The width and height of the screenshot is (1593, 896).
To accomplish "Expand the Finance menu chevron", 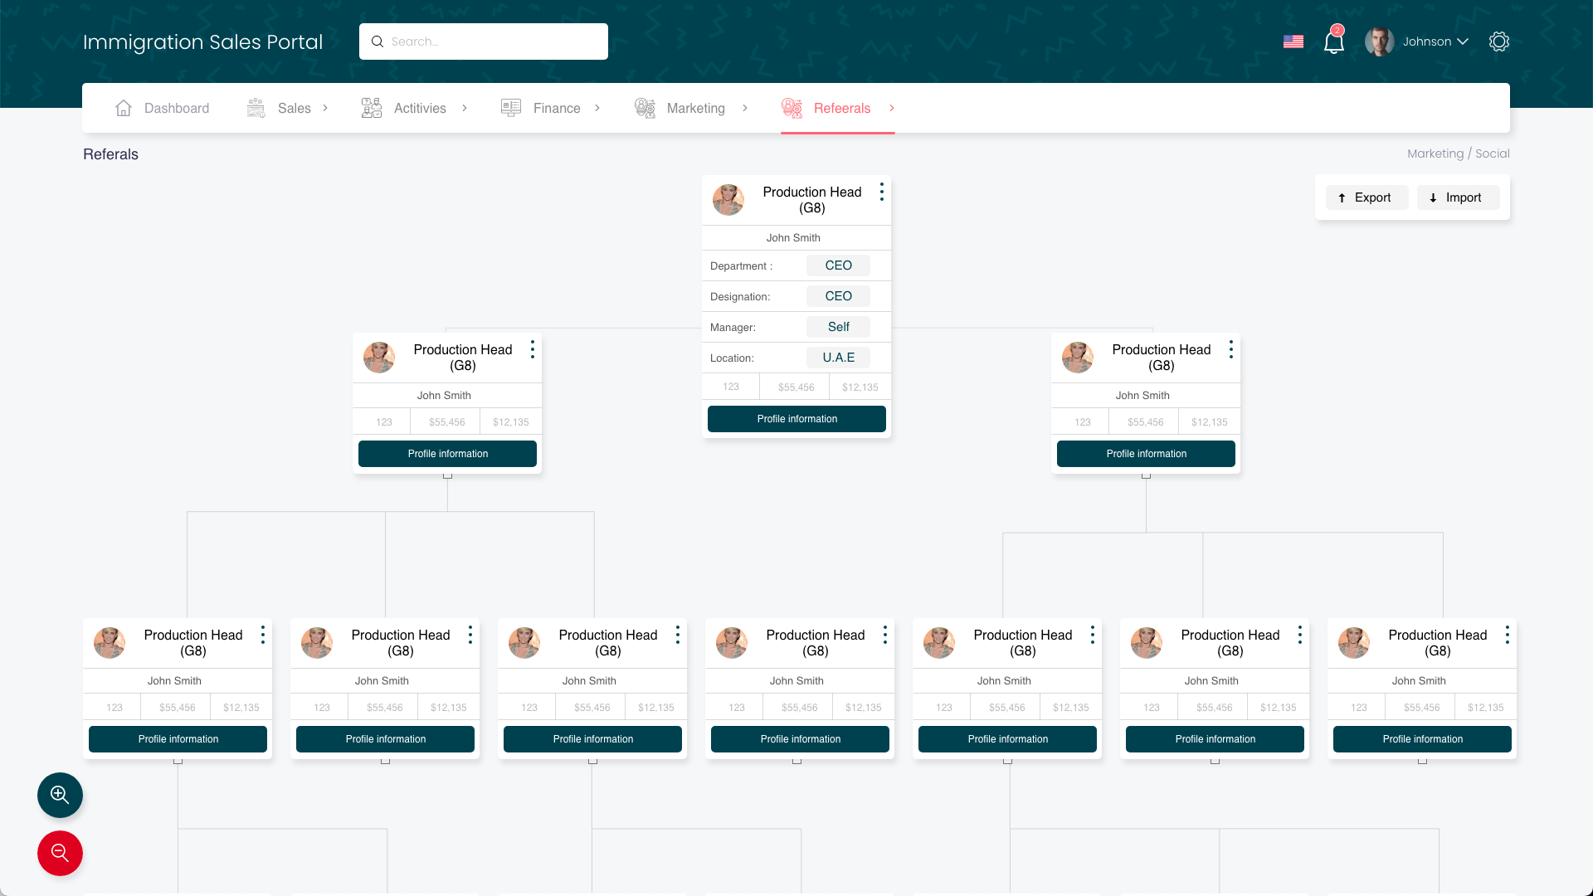I will pos(597,108).
